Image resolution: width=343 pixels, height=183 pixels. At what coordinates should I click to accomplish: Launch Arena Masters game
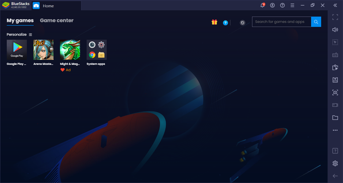(43, 50)
